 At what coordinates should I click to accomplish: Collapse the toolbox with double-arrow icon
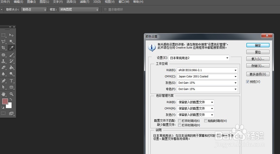[x=10, y=27]
